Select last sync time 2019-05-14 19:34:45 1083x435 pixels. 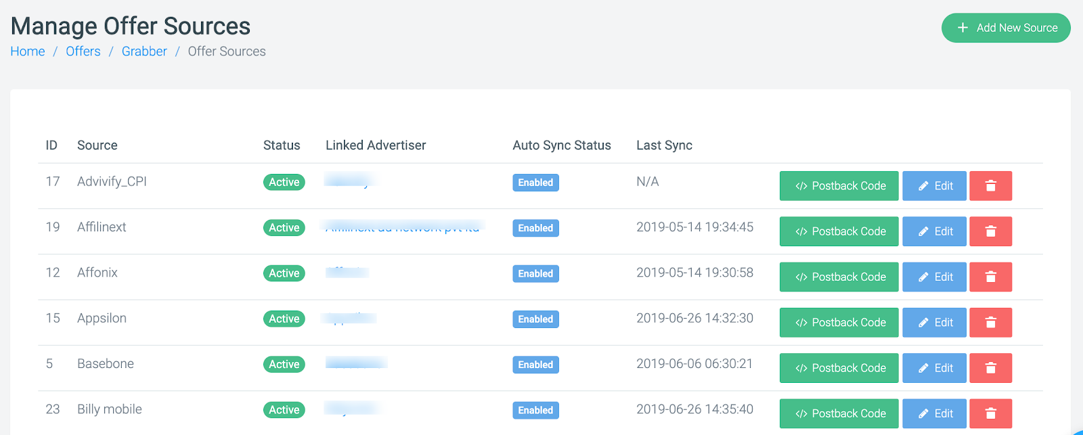[694, 227]
